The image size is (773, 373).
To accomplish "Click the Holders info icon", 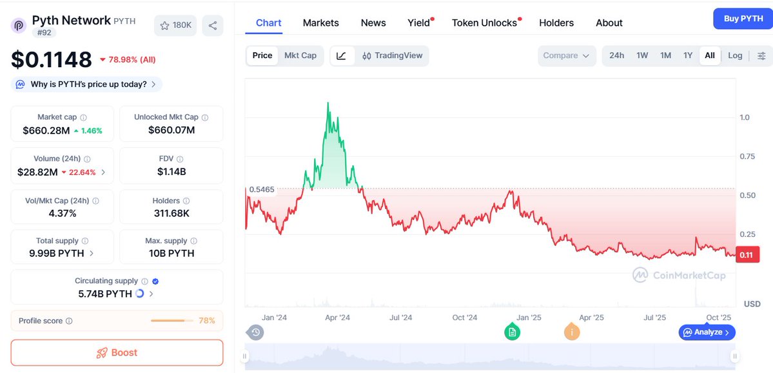I will point(186,201).
